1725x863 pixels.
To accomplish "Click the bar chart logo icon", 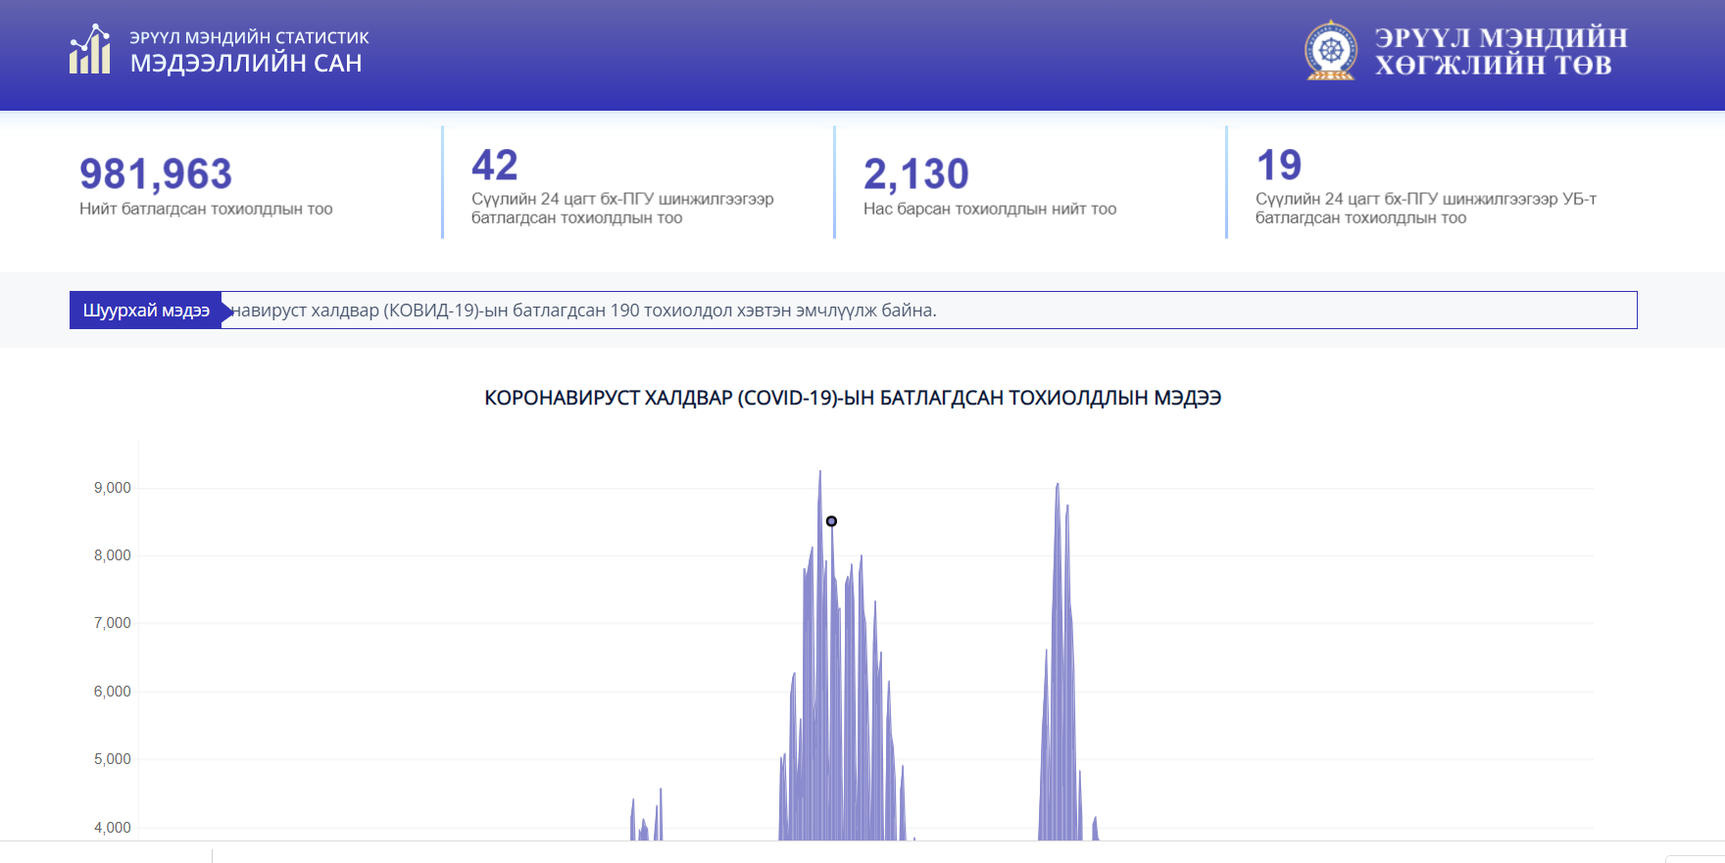I will pyautogui.click(x=89, y=50).
